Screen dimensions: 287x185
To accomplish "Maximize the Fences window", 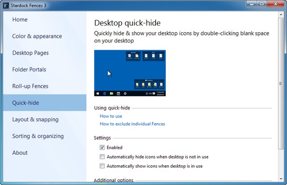I will coord(261,5).
